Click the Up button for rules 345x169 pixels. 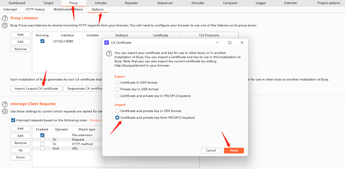coord(20,150)
